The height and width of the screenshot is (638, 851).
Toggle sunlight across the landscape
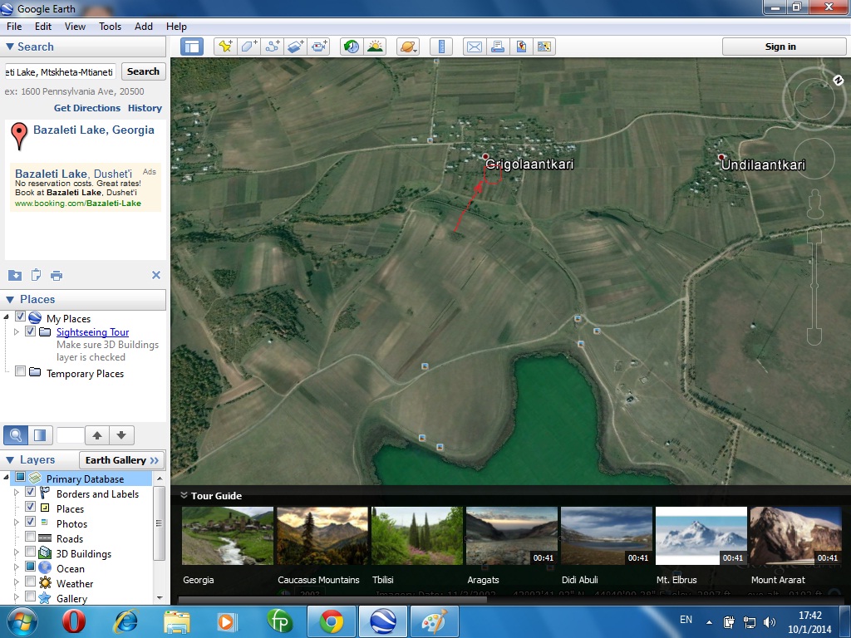click(375, 47)
